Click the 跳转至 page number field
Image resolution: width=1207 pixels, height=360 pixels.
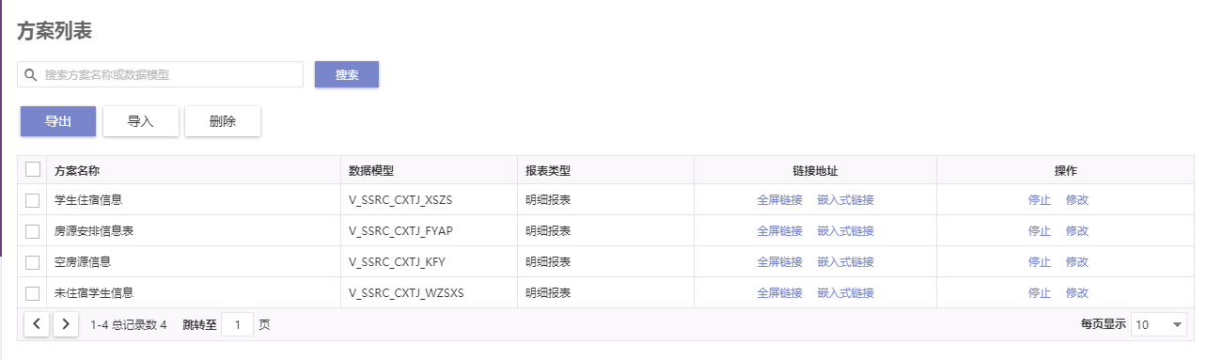[237, 324]
